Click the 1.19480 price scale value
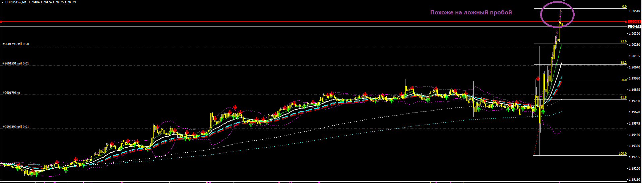Screen dimensions: 642x183 [x=635, y=135]
